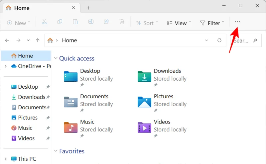Open the Filter dropdown menu

212,23
